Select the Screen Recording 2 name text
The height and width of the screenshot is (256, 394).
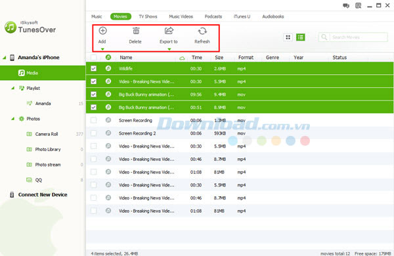point(137,133)
